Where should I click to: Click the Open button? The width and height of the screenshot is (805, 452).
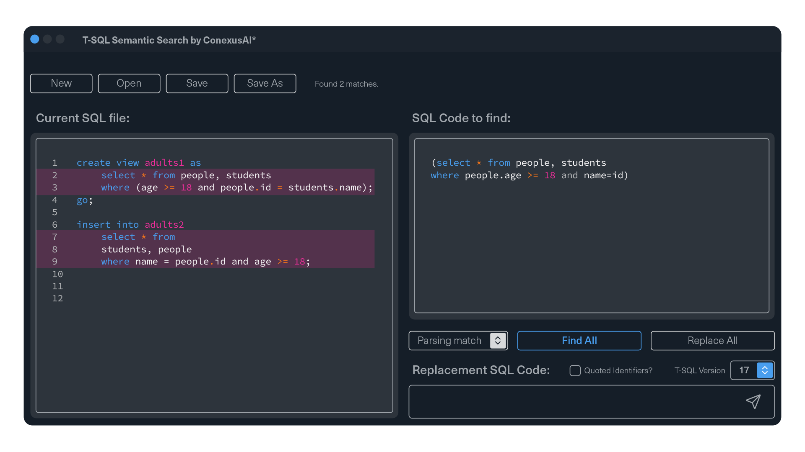(129, 83)
